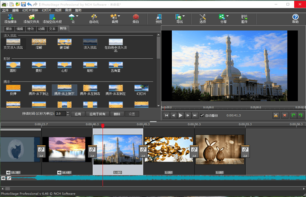Expand the 导出 (Export) dropdown arrow
The image size is (306, 197).
tap(183, 17)
